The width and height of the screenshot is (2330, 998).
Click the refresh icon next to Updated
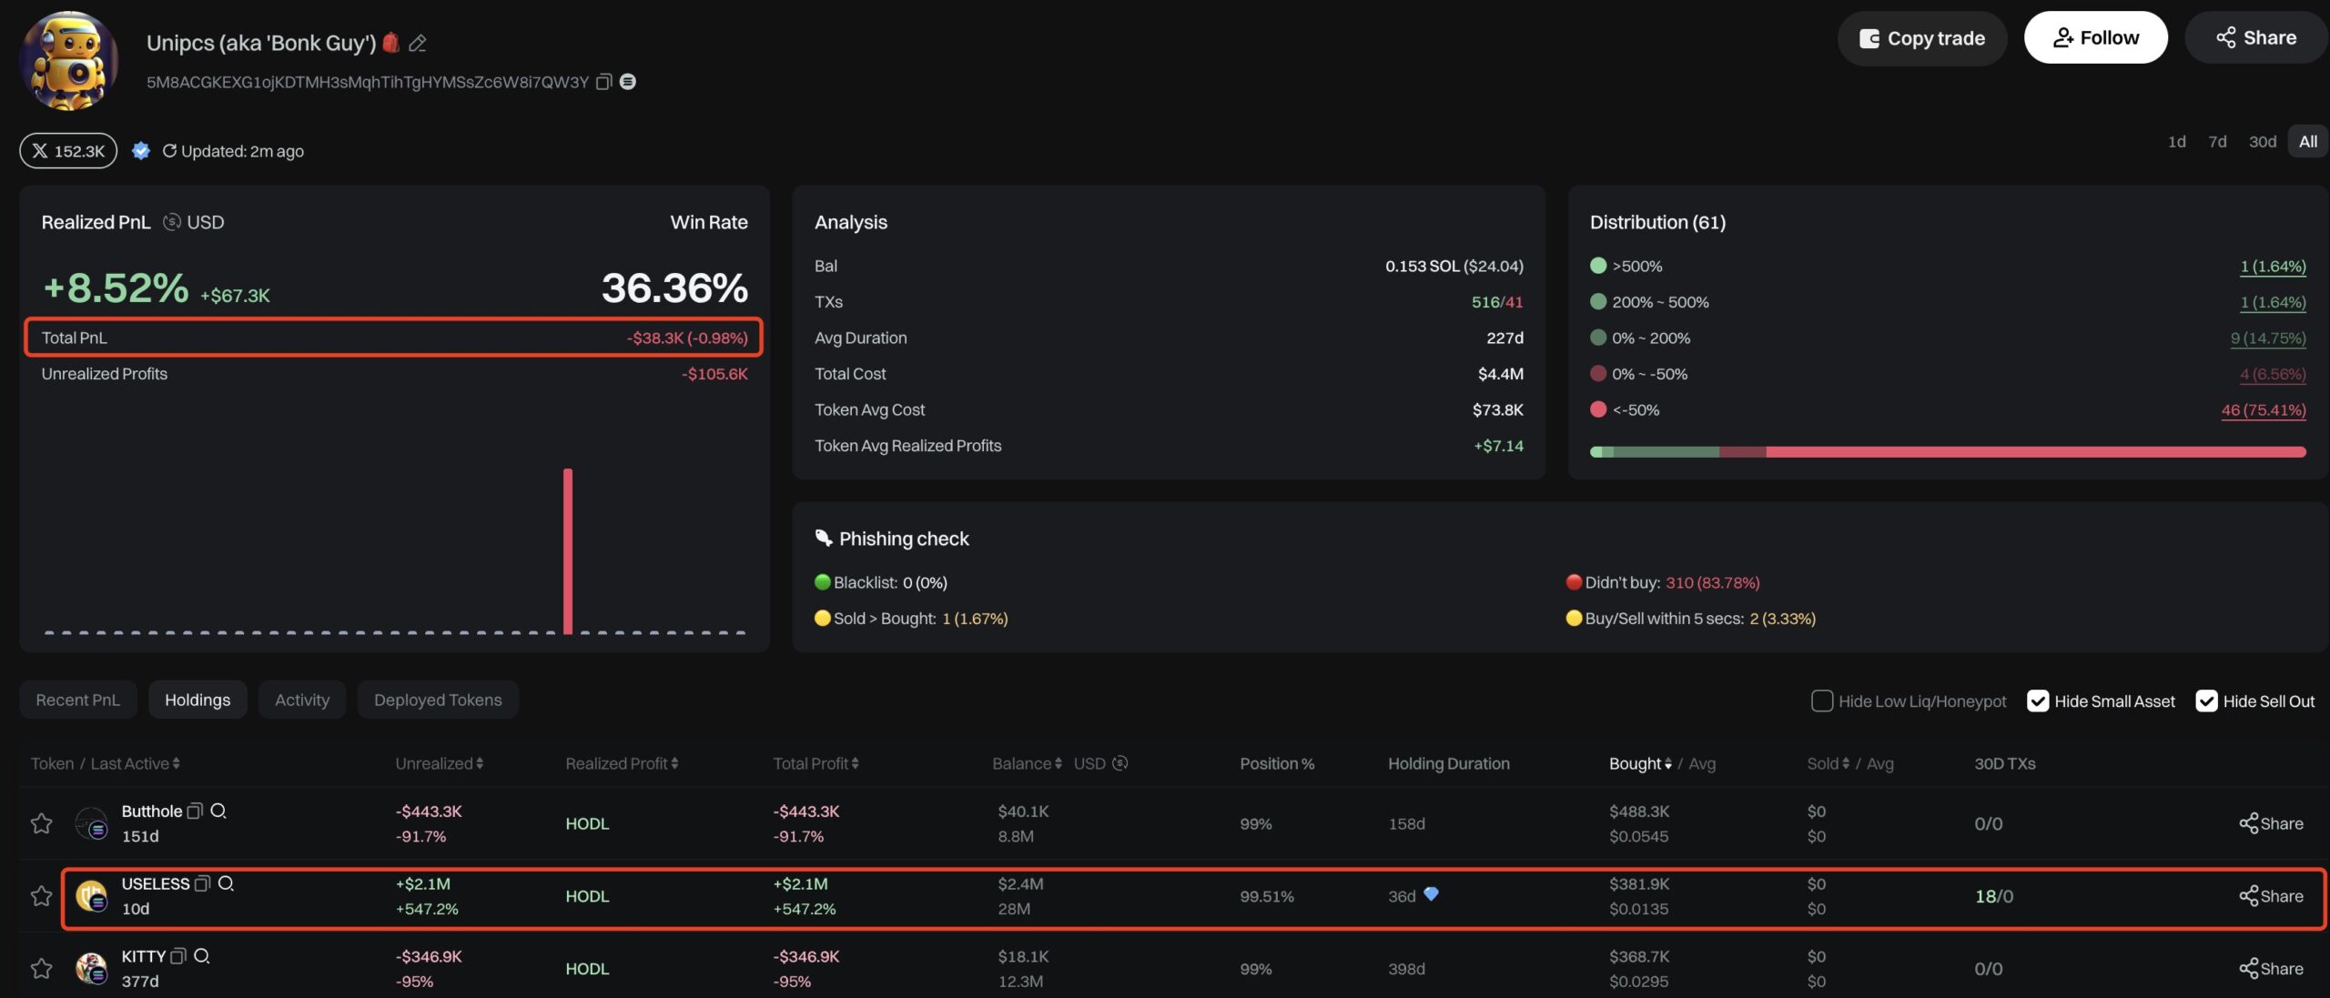click(169, 151)
